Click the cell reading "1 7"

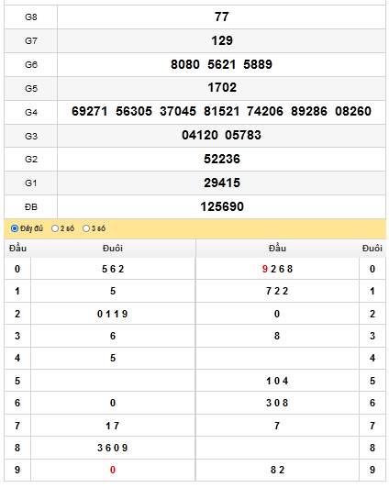[113, 426]
